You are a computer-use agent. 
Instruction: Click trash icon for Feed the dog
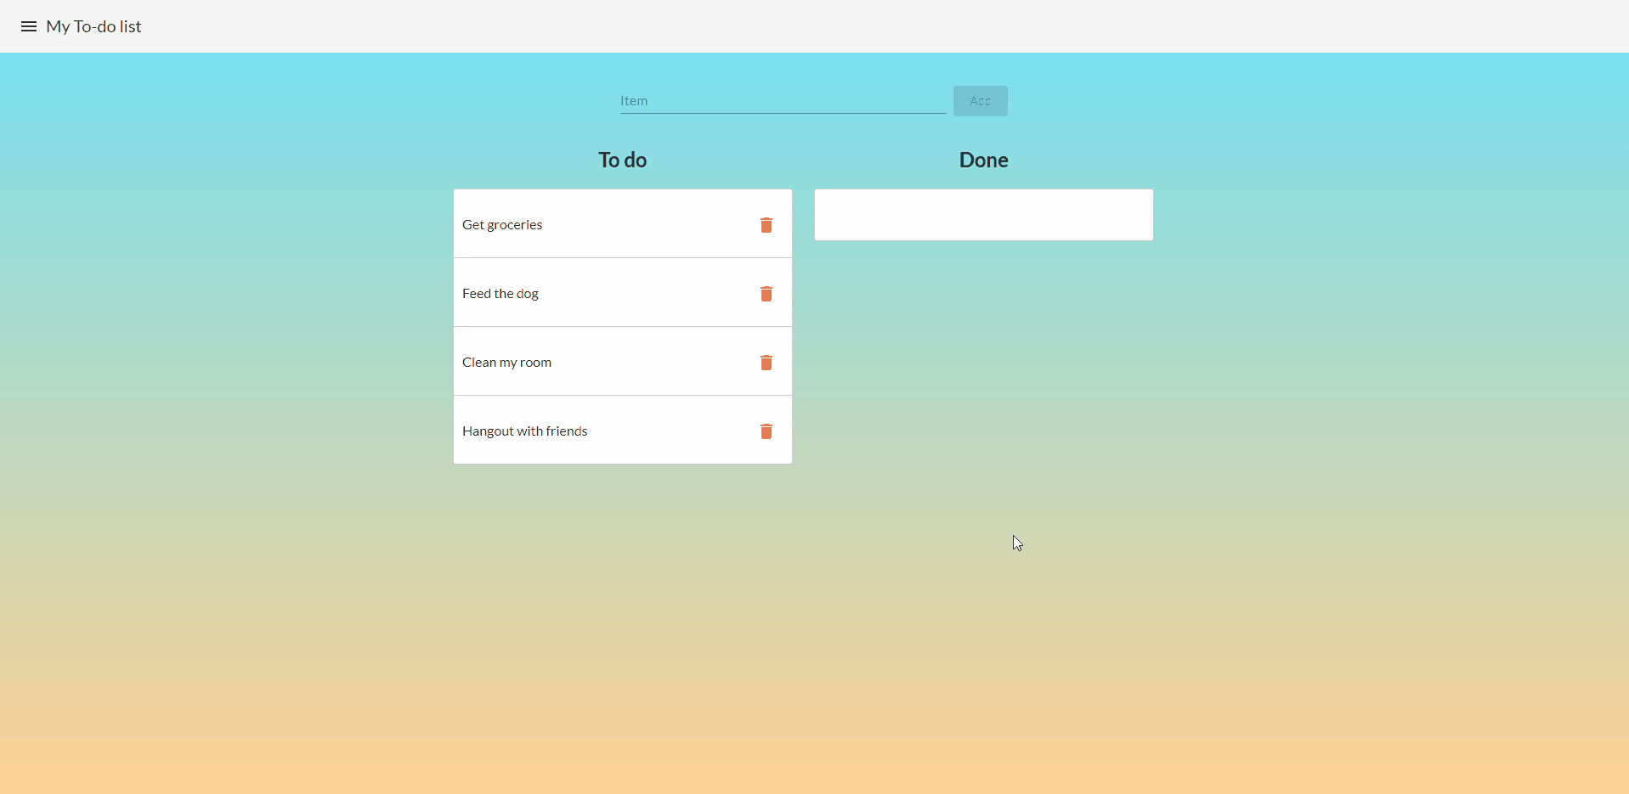[x=766, y=294]
